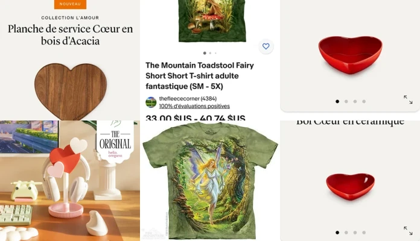Viewport: 420px width, 241px height.
Task: Open 100% d'évaluations positives link
Action: pos(194,106)
